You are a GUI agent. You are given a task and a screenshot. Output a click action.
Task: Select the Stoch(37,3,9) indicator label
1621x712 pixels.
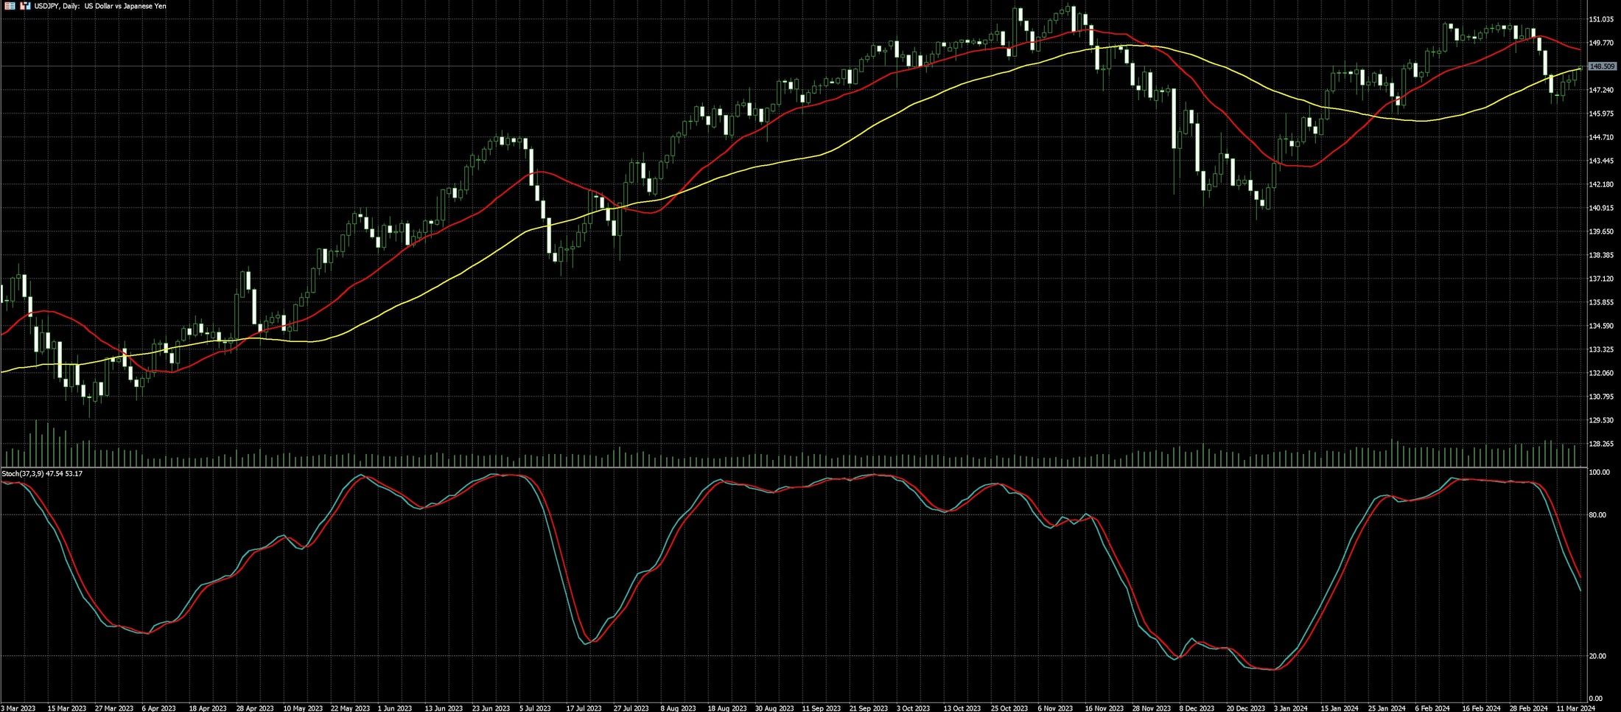42,473
